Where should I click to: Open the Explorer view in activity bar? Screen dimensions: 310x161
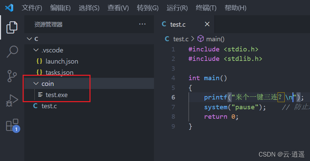point(12,27)
